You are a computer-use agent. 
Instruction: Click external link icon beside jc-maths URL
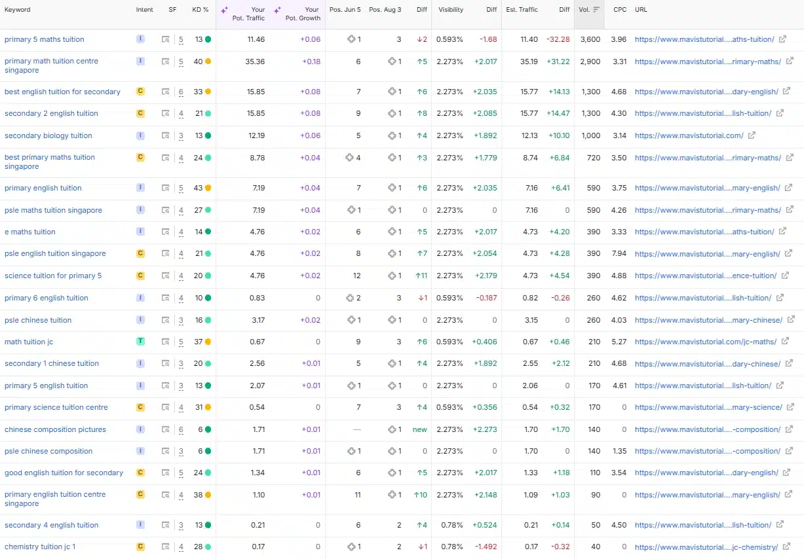pyautogui.click(x=784, y=342)
